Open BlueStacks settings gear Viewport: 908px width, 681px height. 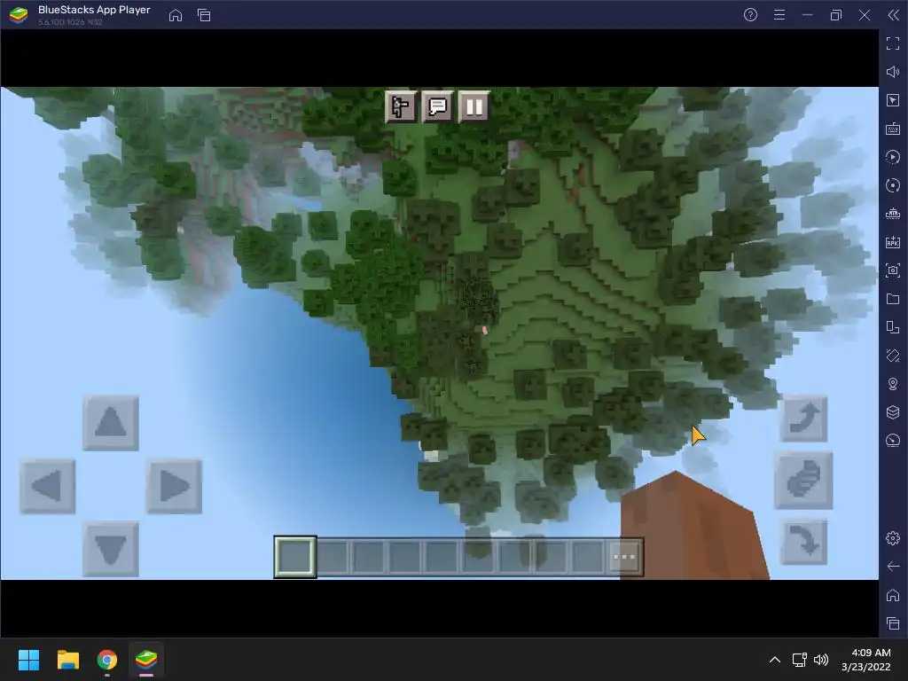pos(893,538)
